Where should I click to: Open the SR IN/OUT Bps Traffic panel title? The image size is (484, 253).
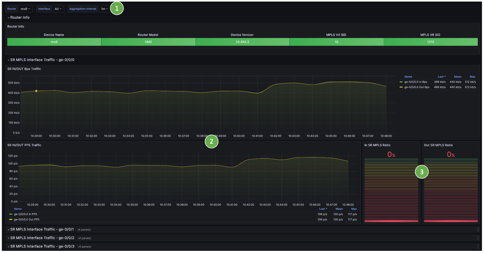point(24,69)
